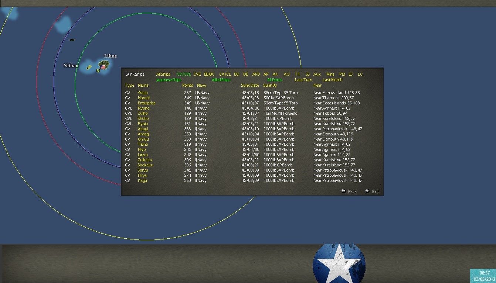Open the Kaga ship entry
496x283 pixels.
(143, 180)
